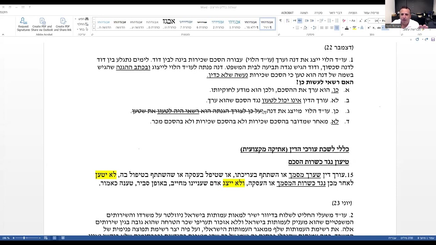The height and width of the screenshot is (245, 436).
Task: Create PDF and Share link
Action: pyautogui.click(x=63, y=25)
